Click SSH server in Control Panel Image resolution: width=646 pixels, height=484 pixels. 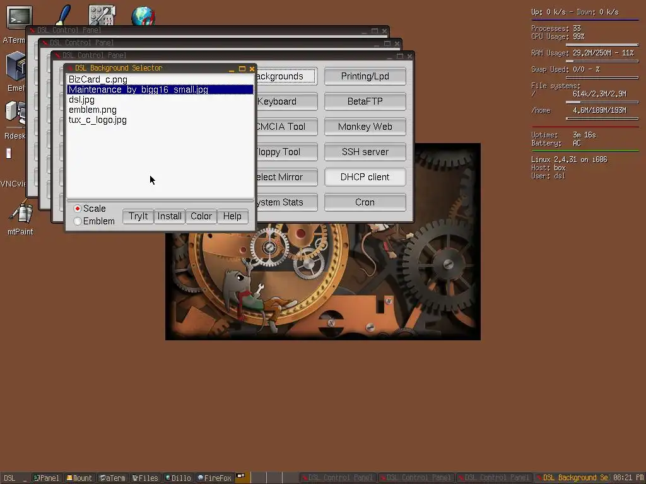(365, 152)
